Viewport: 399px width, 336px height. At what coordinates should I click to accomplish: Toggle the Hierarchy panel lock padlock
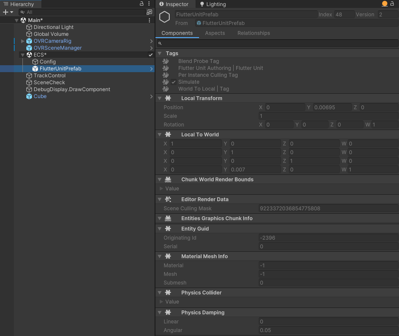coord(141,3)
